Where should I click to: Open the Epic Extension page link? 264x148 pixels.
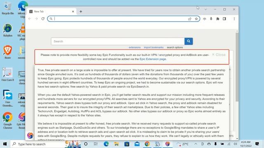pos(153,59)
